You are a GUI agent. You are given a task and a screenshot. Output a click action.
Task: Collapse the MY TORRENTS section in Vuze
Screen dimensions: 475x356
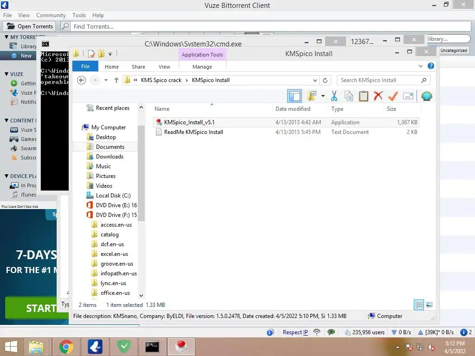[6, 37]
